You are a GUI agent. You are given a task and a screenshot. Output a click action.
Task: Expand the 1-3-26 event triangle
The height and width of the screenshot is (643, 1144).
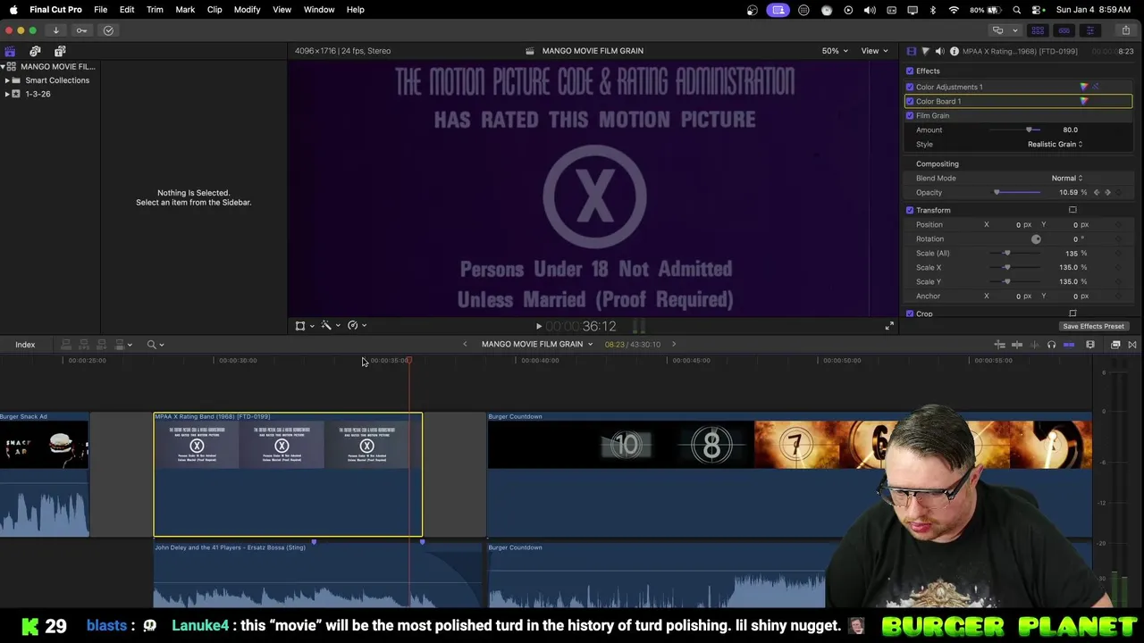(x=7, y=94)
